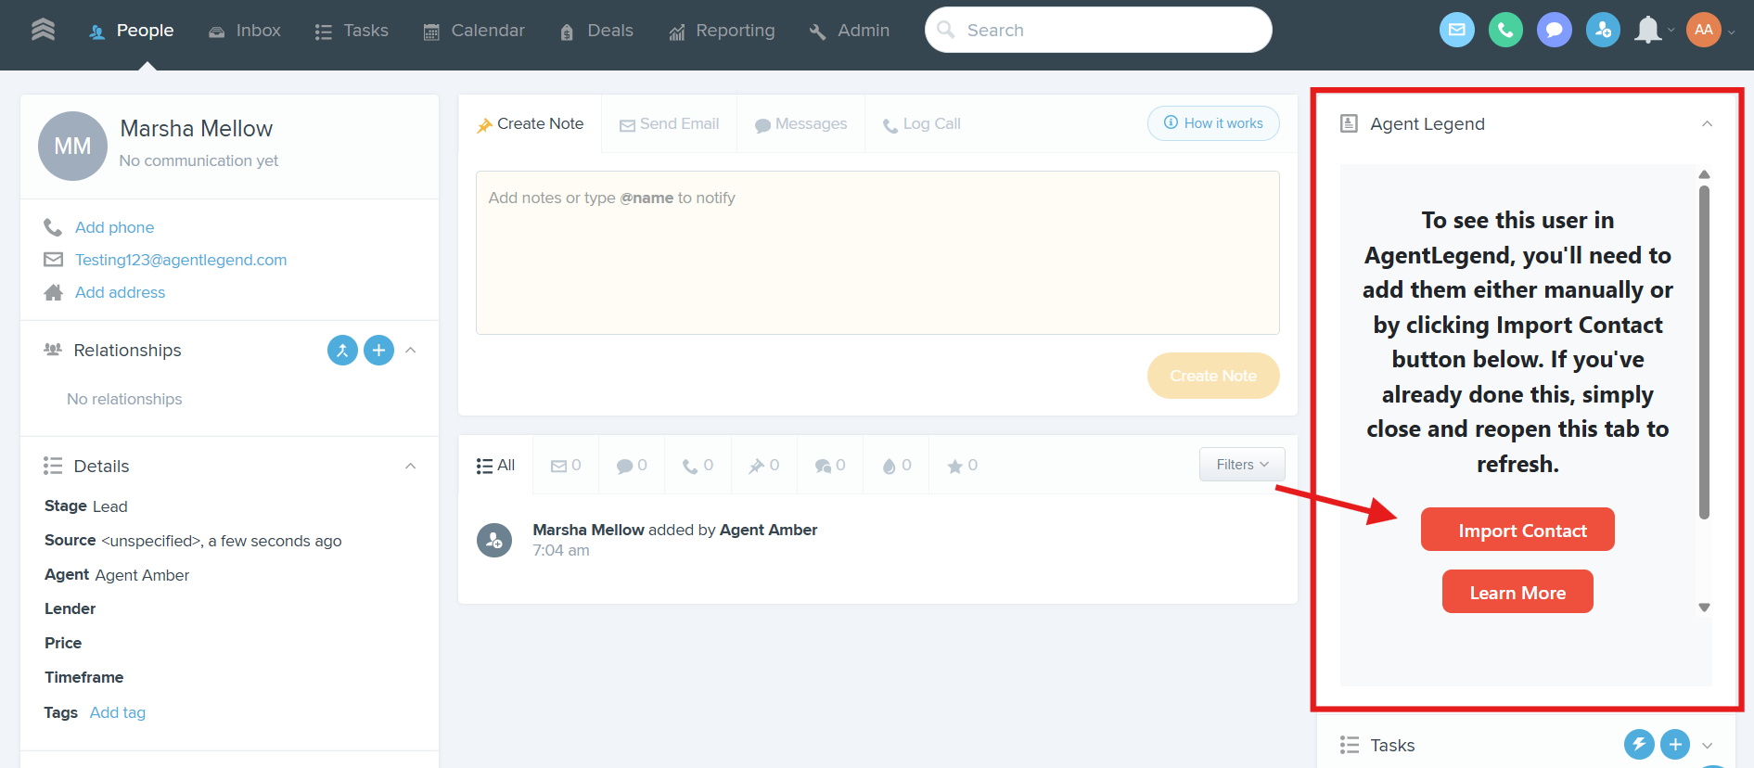Open the notifications bell

(x=1647, y=30)
